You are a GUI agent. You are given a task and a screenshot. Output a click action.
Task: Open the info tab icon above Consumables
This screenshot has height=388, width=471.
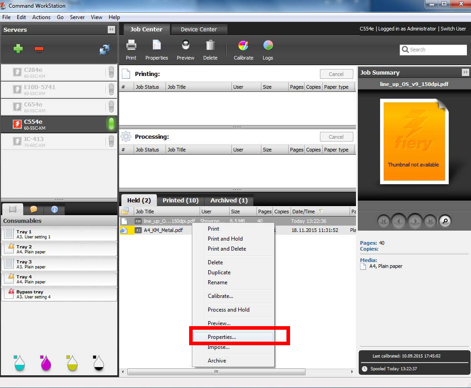54,209
